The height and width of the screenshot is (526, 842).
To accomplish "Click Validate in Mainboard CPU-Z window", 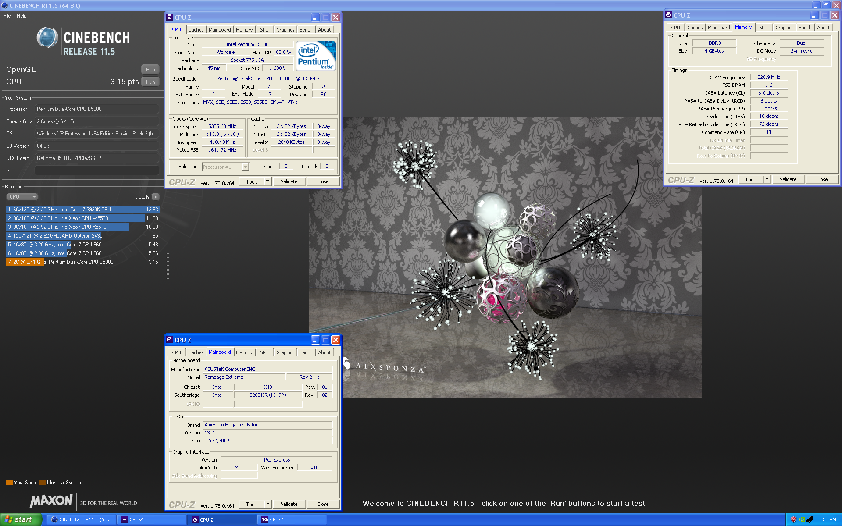I will coord(289,504).
